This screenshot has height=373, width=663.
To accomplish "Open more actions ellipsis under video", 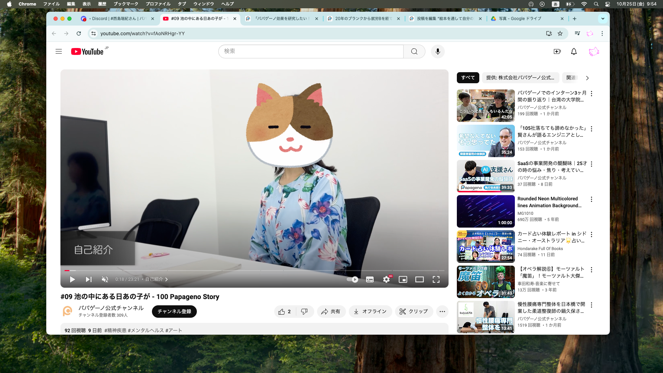I will (x=442, y=312).
